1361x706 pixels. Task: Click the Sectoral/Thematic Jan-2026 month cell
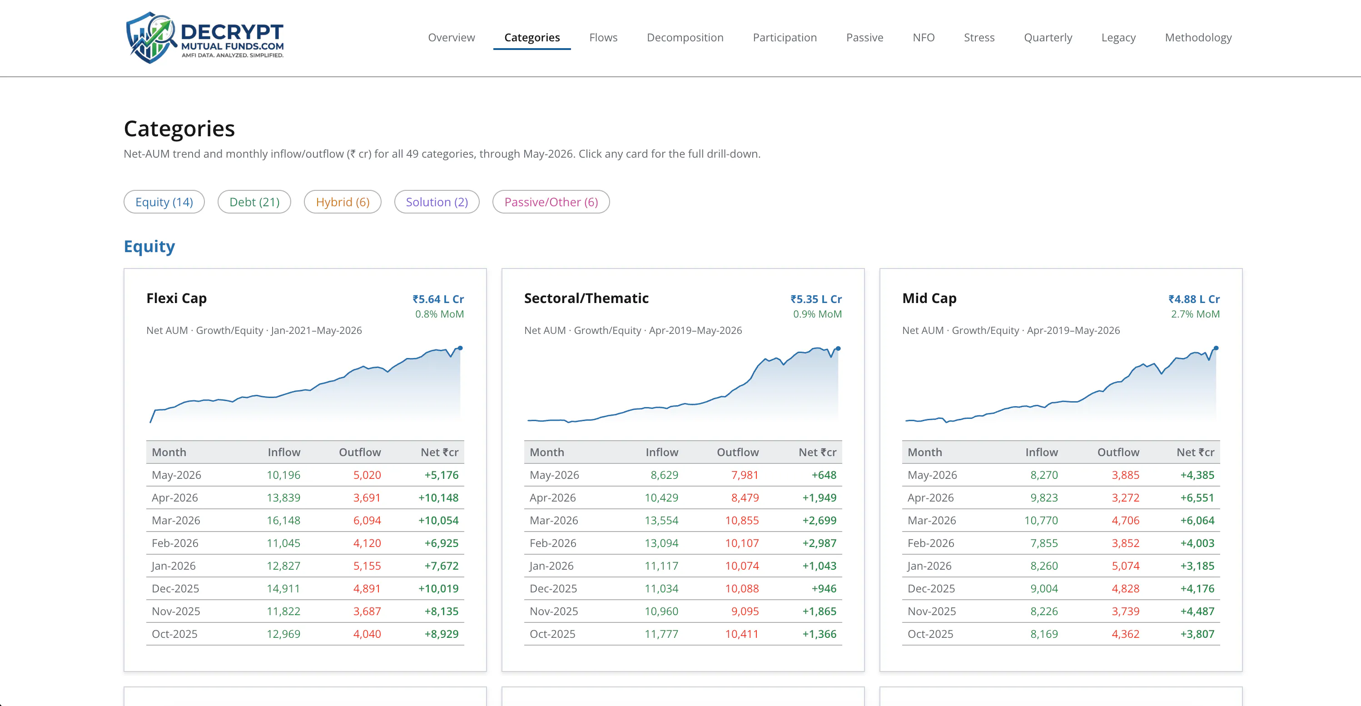point(551,566)
